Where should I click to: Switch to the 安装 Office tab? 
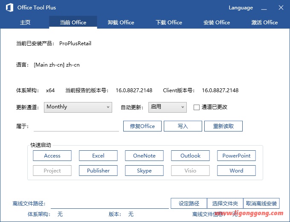(x=217, y=22)
